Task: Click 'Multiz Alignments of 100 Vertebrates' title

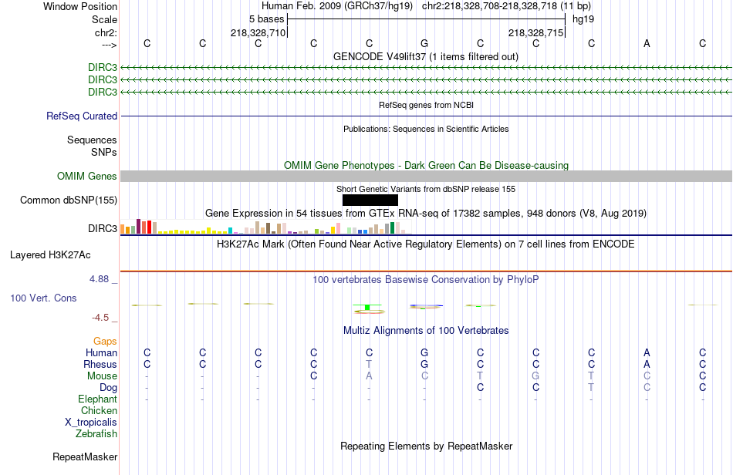Action: [426, 330]
